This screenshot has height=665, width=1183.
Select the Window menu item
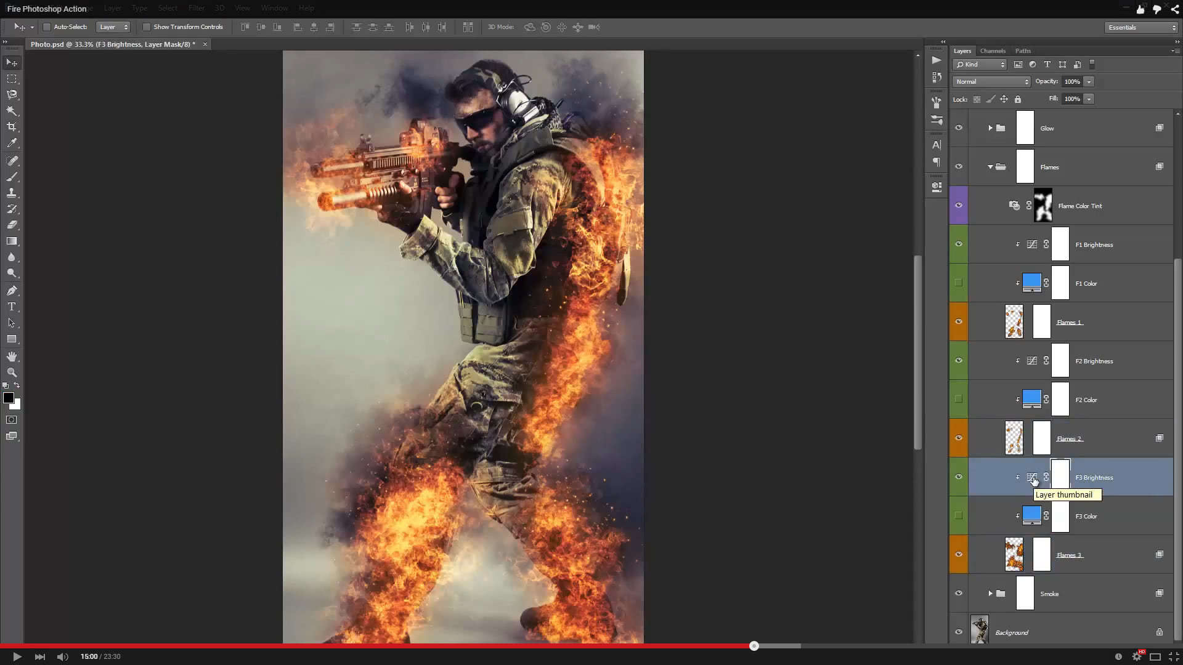coord(274,7)
